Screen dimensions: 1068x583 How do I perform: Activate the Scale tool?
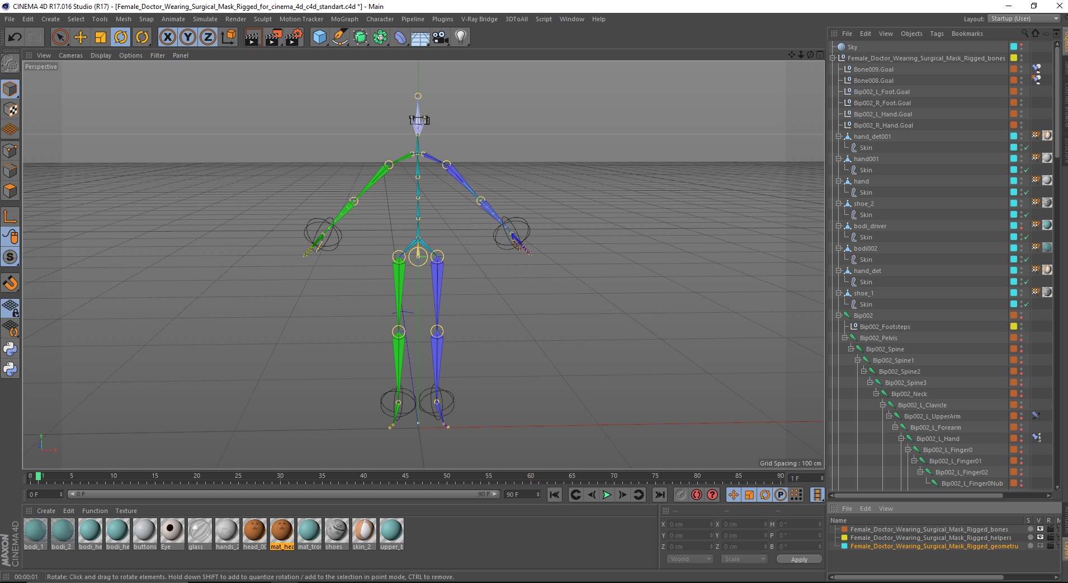click(x=101, y=37)
